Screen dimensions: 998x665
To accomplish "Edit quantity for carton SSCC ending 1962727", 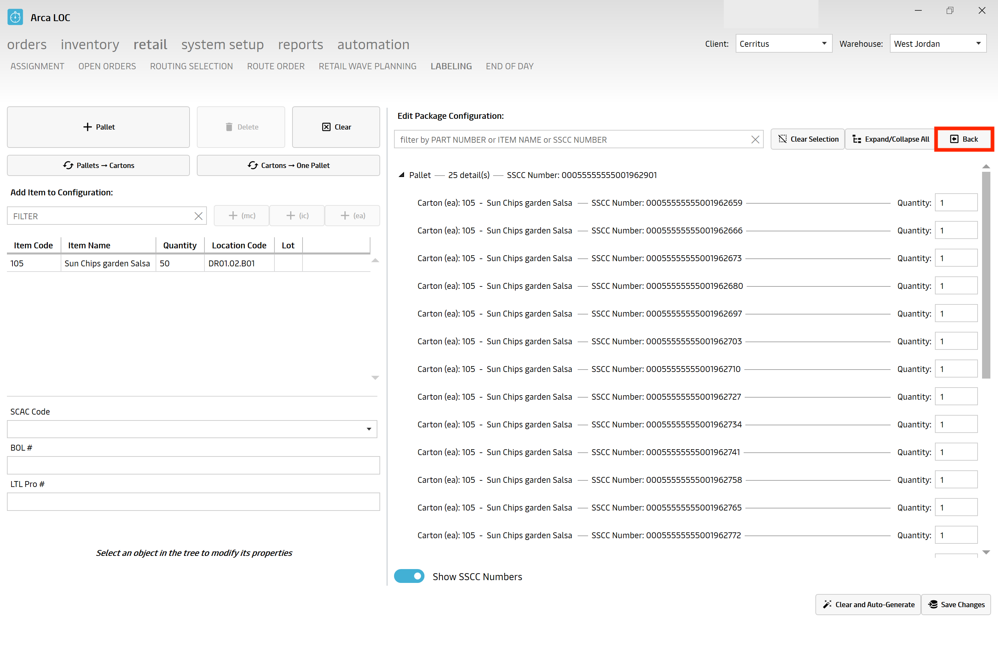I will point(956,397).
